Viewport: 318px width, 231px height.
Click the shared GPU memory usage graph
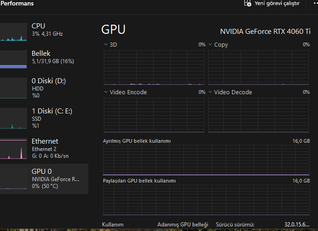(x=207, y=200)
